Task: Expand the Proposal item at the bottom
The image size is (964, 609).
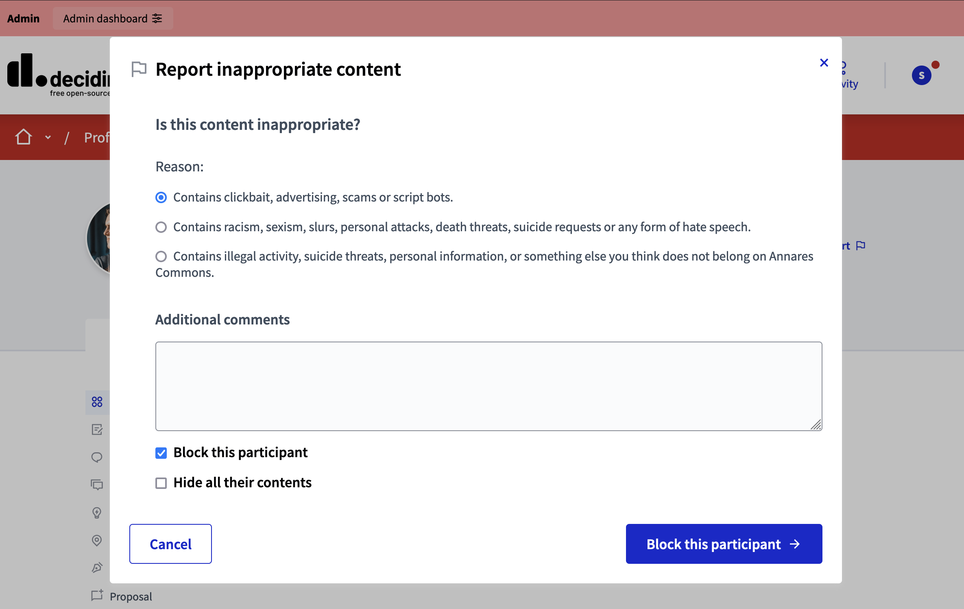Action: [130, 596]
